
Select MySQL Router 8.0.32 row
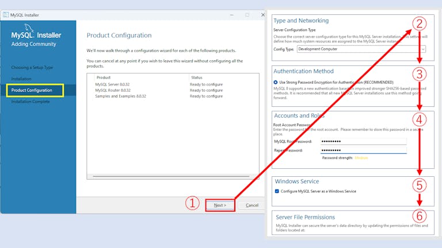tap(173, 90)
